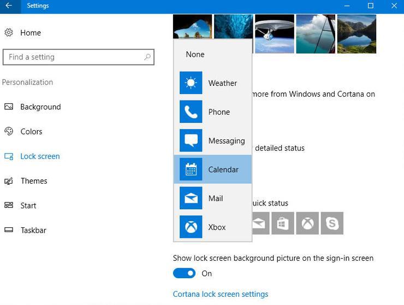Click the search magnifier icon

tap(147, 57)
